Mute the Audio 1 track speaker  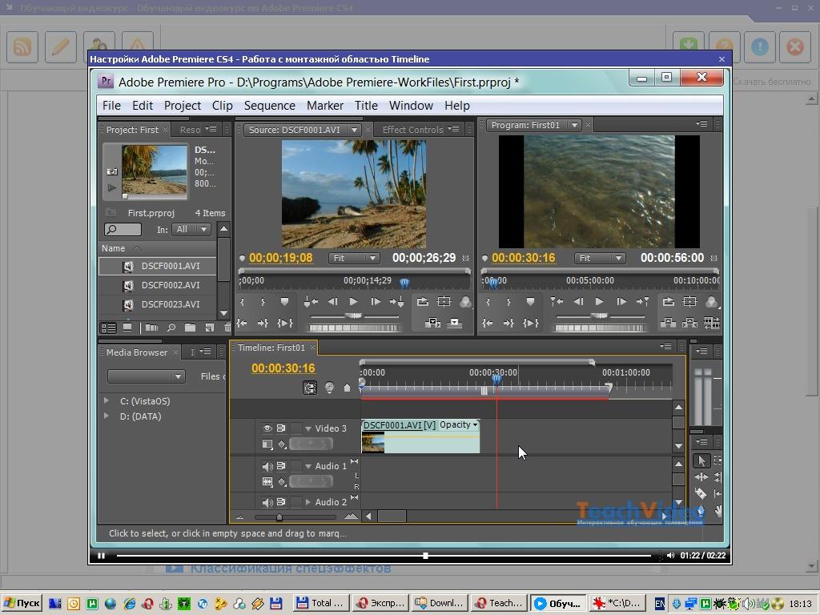point(267,466)
